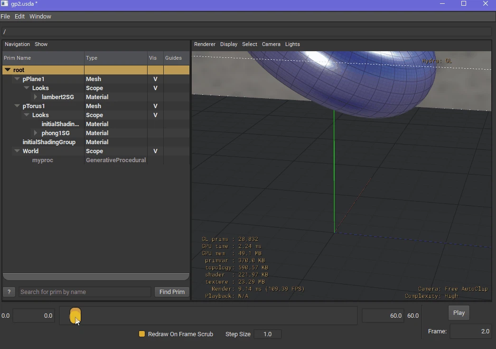Click the ? help button beside search
The height and width of the screenshot is (349, 496).
(x=9, y=292)
